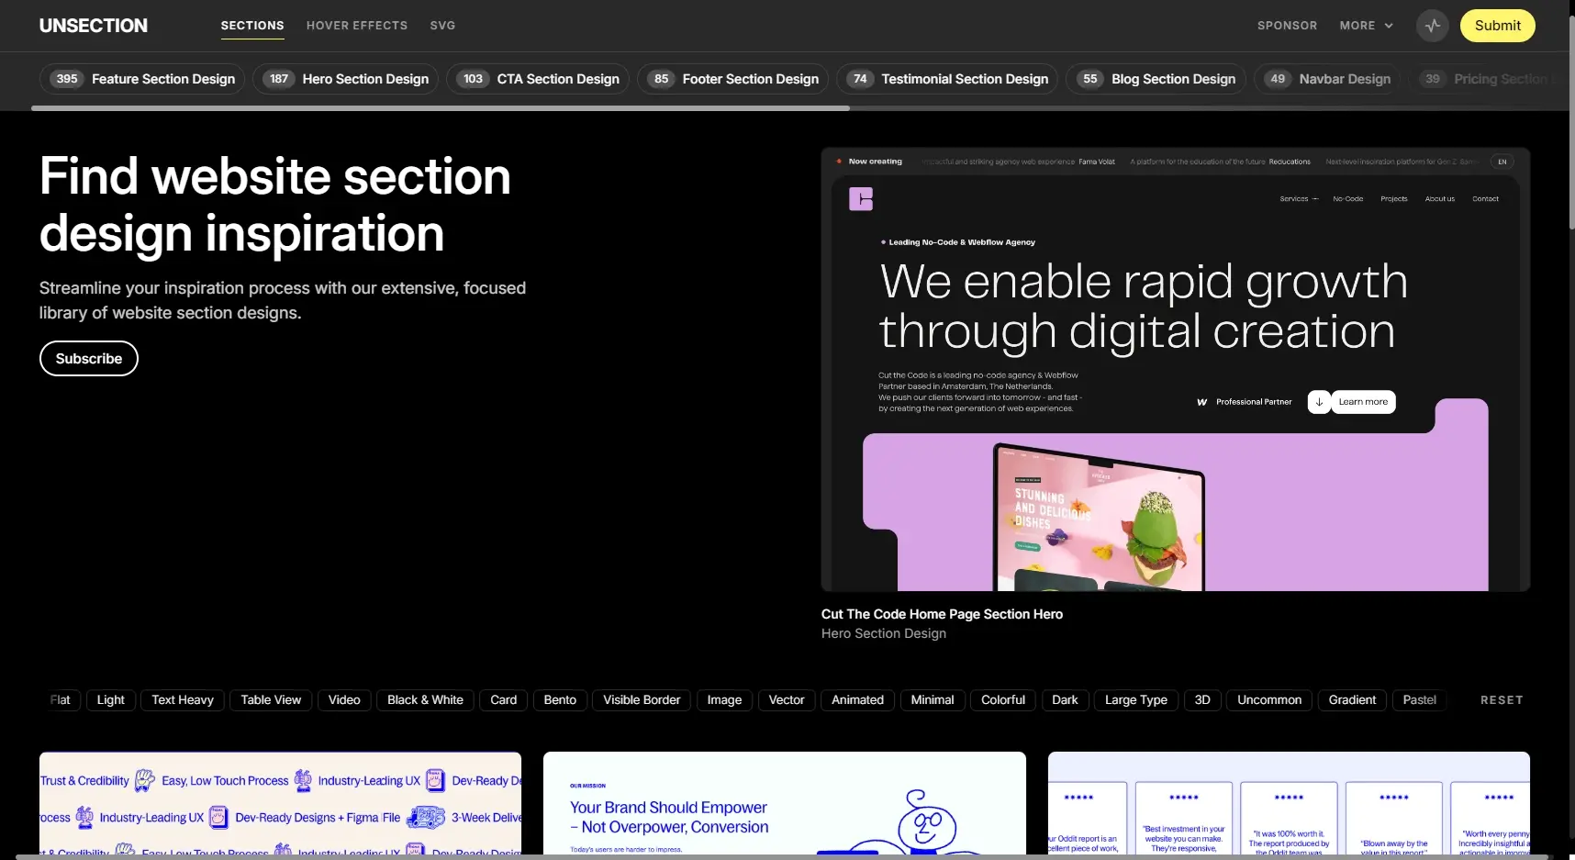Toggle the Vector filter tag

point(787,700)
